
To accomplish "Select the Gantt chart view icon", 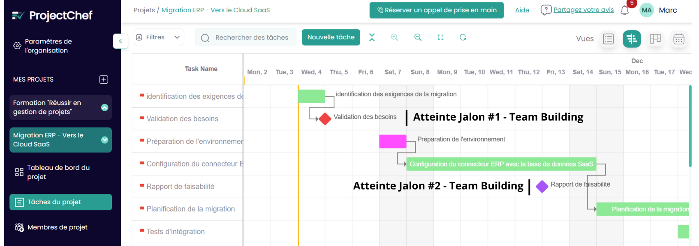I will point(632,39).
